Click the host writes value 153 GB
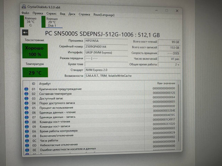This screenshot has height=166, width=222. point(169,48)
